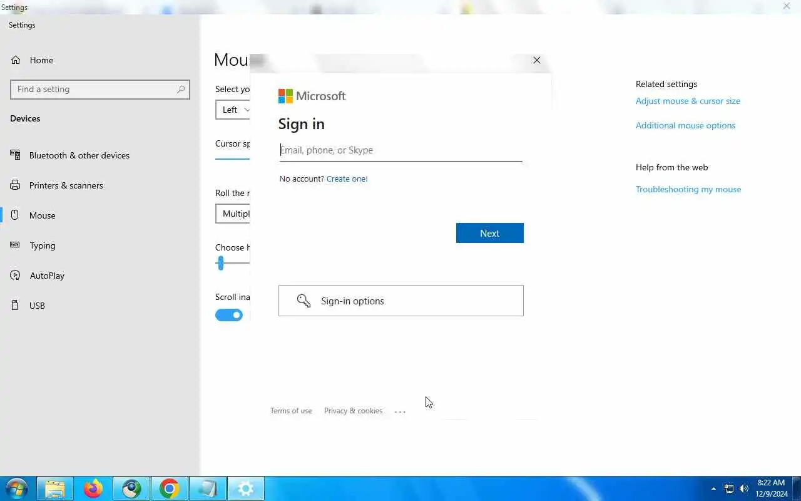Click the volume speaker tray icon
This screenshot has height=501, width=801.
pyautogui.click(x=744, y=488)
